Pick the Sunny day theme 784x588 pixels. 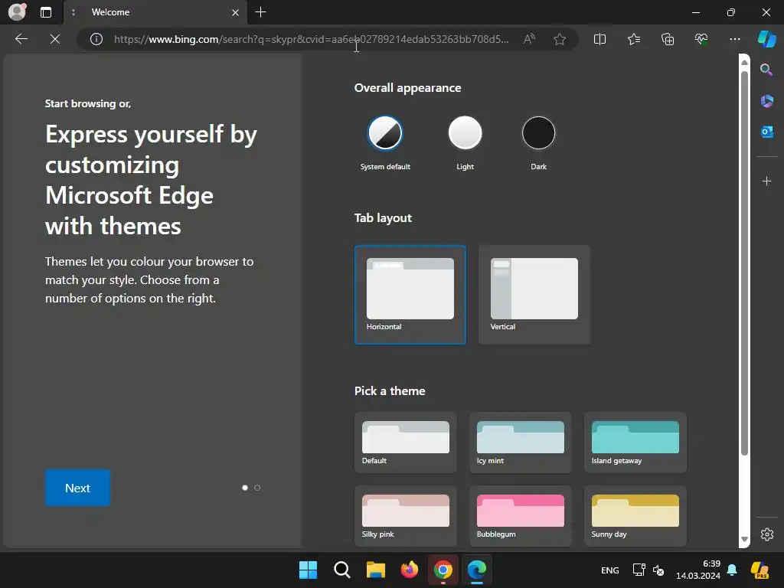(635, 516)
